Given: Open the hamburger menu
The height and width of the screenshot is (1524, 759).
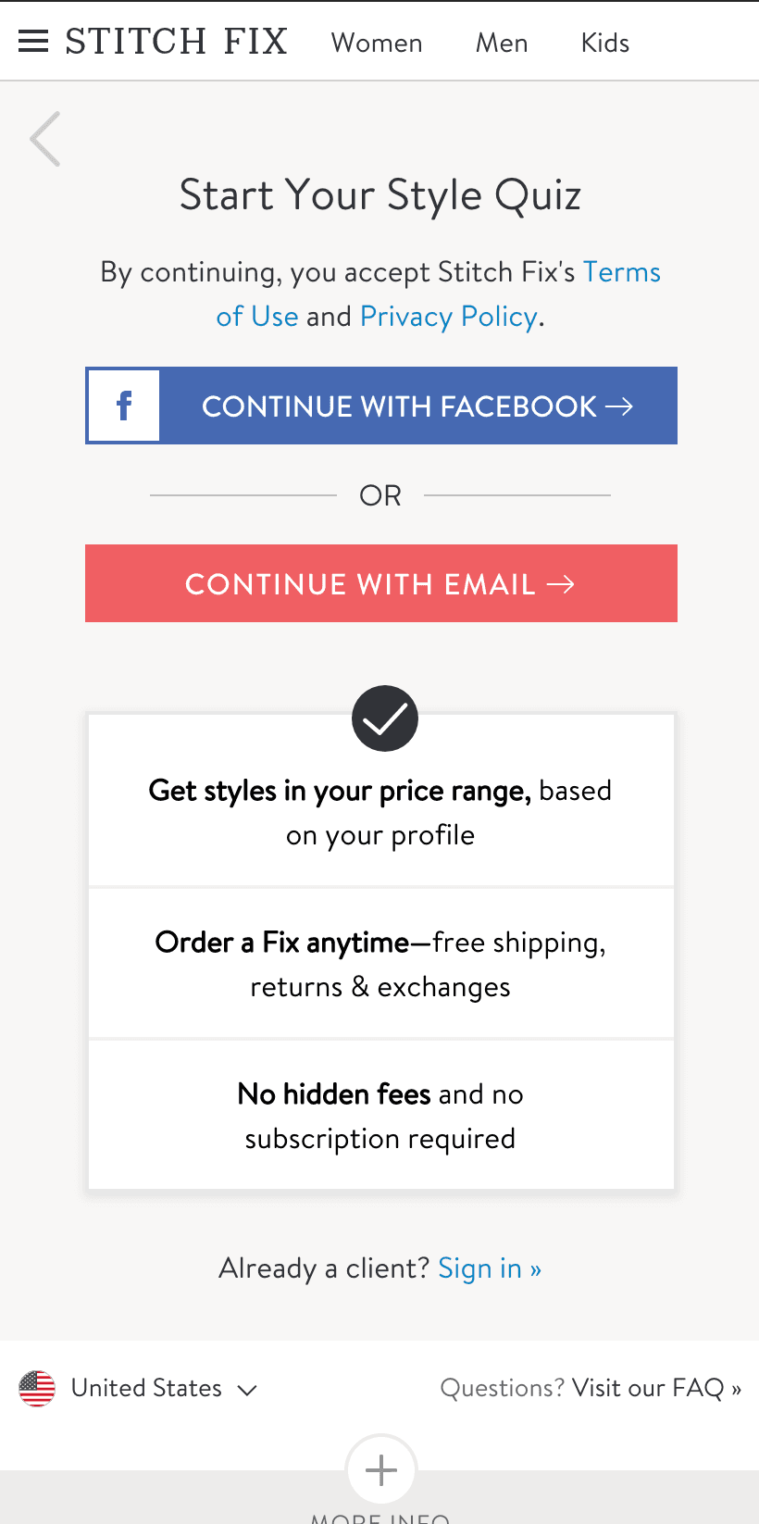Looking at the screenshot, I should (33, 42).
